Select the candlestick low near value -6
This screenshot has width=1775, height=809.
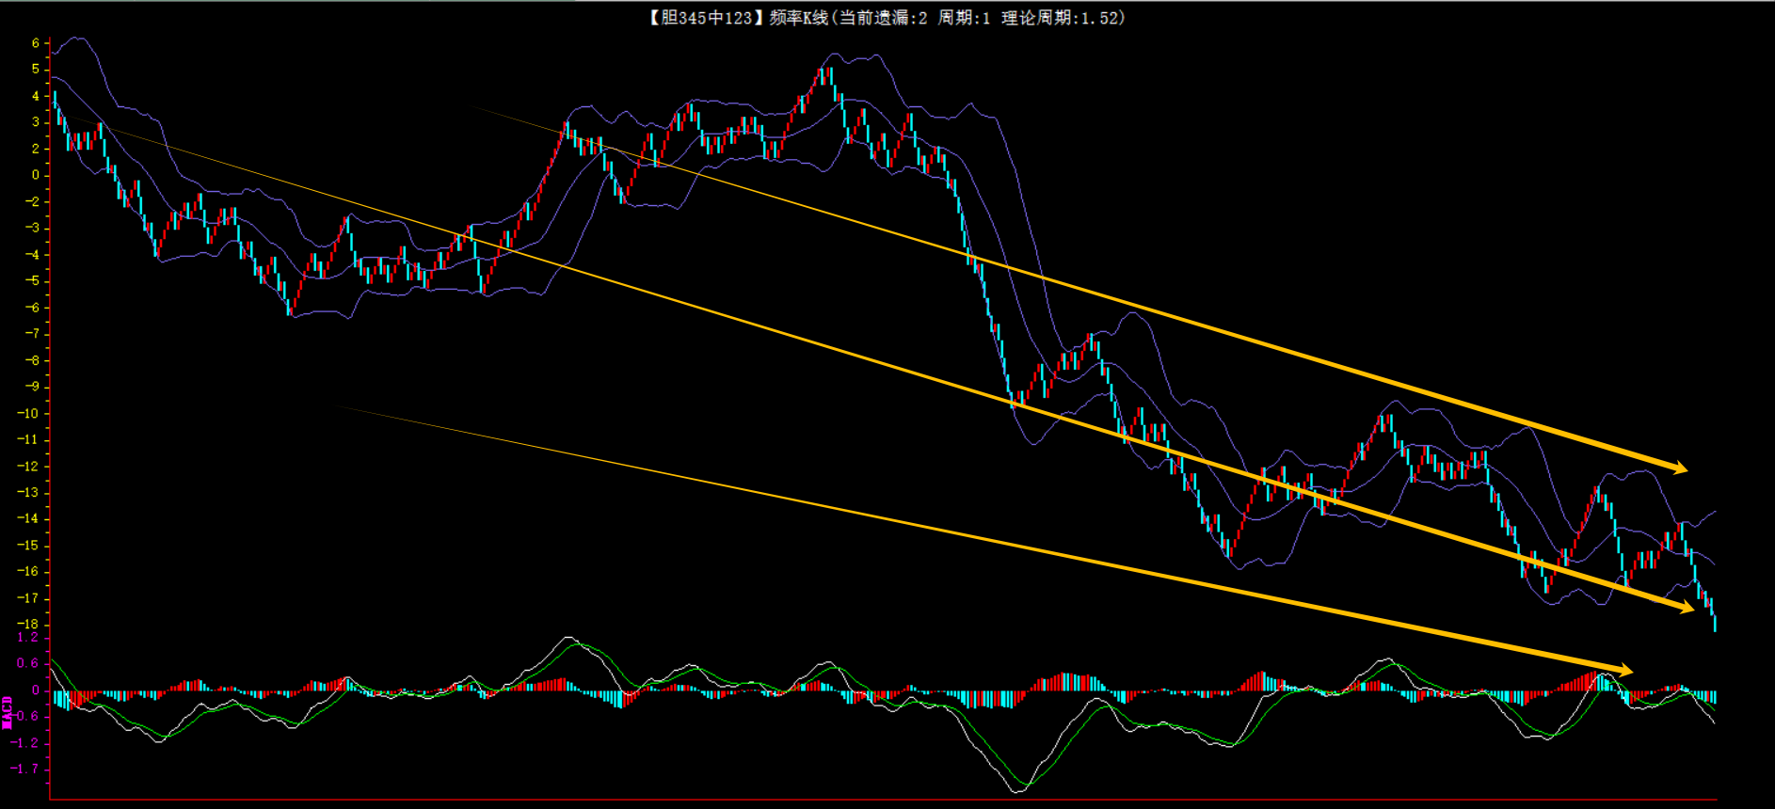291,309
